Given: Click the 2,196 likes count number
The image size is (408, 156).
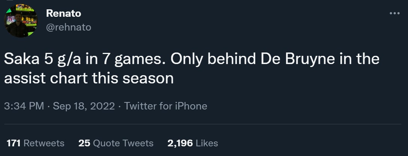Looking at the screenshot, I should (x=180, y=143).
